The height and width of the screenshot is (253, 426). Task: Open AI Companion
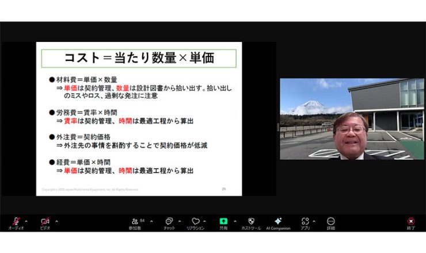[x=278, y=221]
